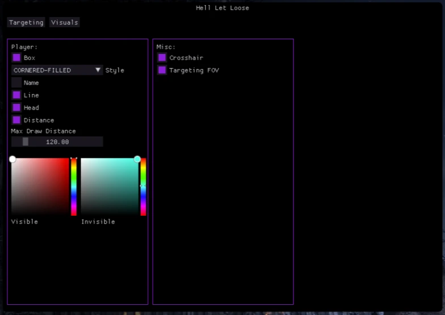Click the Player: section label

coord(24,47)
